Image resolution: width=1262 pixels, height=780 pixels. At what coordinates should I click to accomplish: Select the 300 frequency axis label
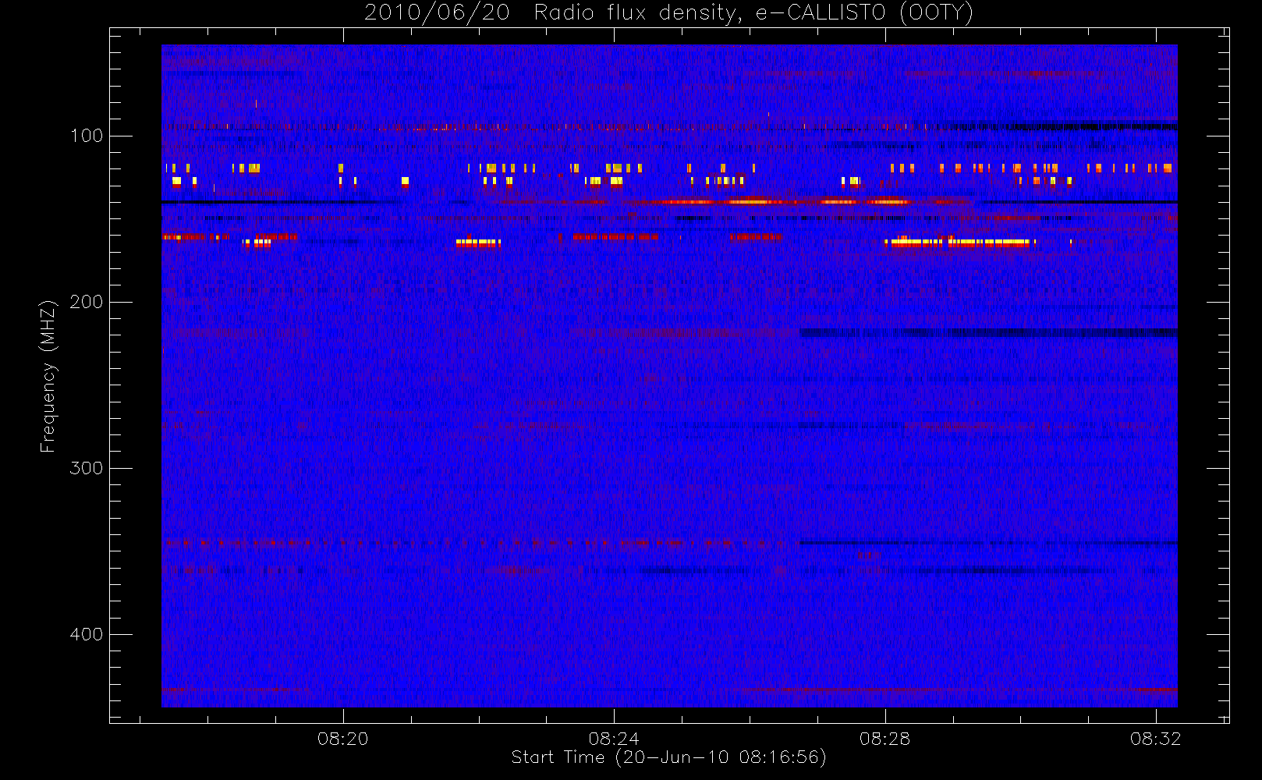pyautogui.click(x=87, y=469)
